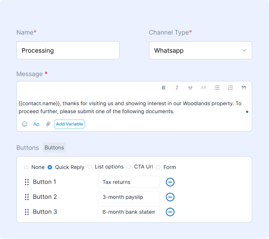Insert bulleted list in message
The height and width of the screenshot is (239, 269).
(217, 88)
